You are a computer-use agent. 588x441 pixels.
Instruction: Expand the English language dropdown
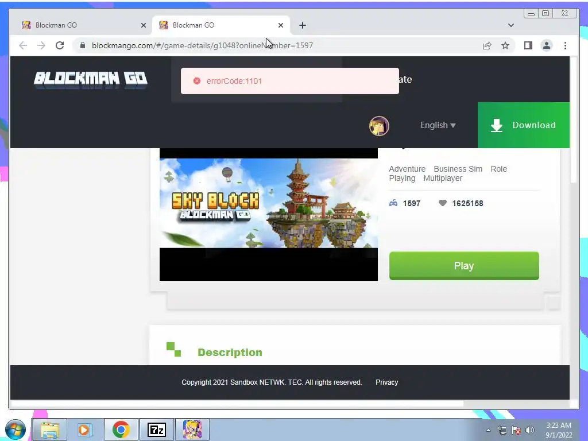pos(438,125)
